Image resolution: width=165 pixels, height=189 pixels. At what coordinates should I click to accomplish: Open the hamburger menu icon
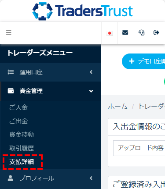(x=8, y=32)
